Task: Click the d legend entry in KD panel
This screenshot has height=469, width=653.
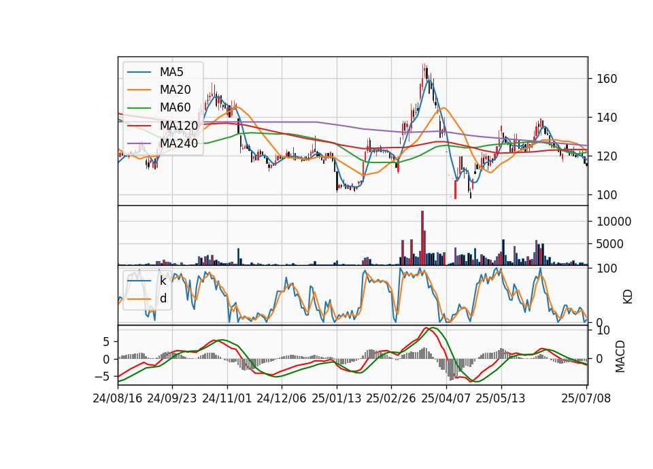Action: click(x=147, y=298)
